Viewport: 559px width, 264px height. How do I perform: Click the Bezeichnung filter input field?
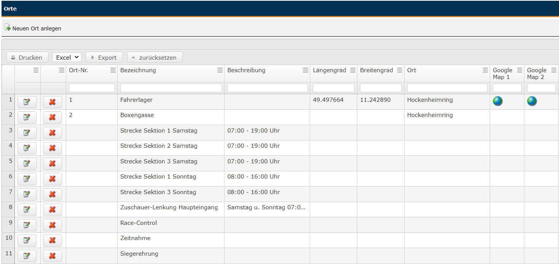coord(171,88)
